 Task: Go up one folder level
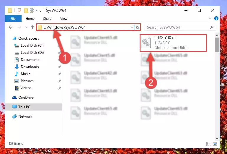32,27
